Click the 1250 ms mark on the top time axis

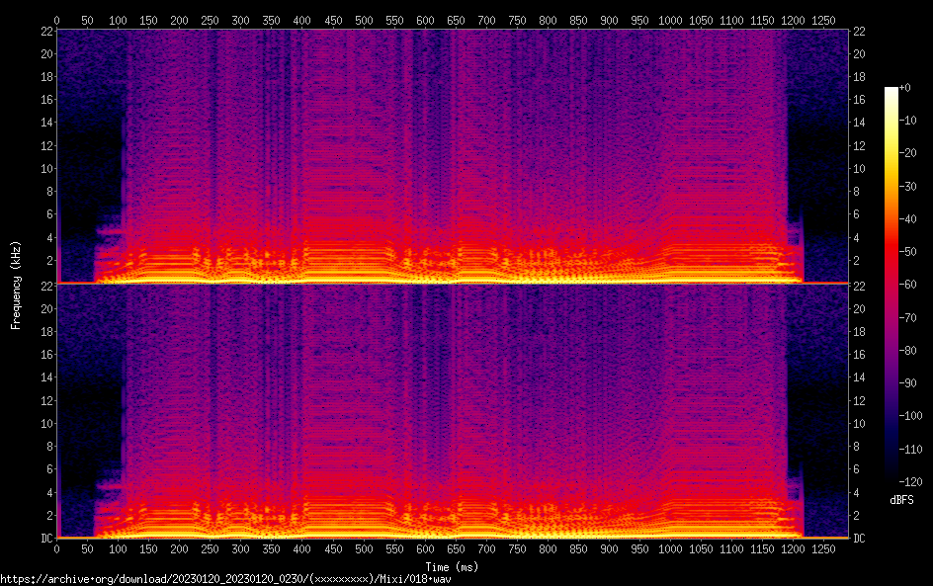tap(824, 20)
